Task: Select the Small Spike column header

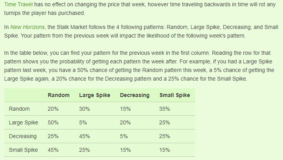Action: click(x=175, y=95)
